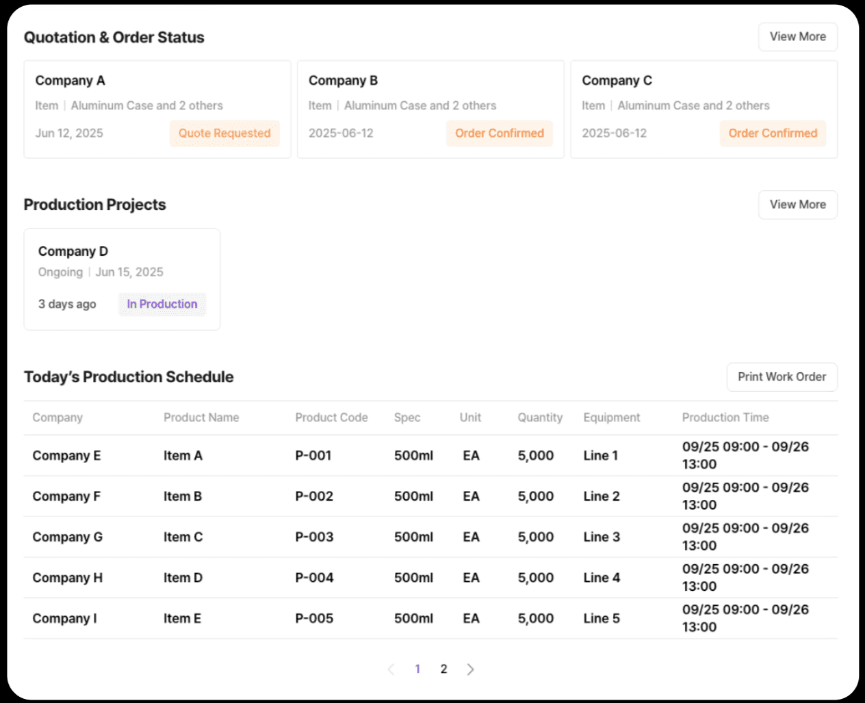This screenshot has width=865, height=703.
Task: Select the Company E row
Action: point(430,455)
